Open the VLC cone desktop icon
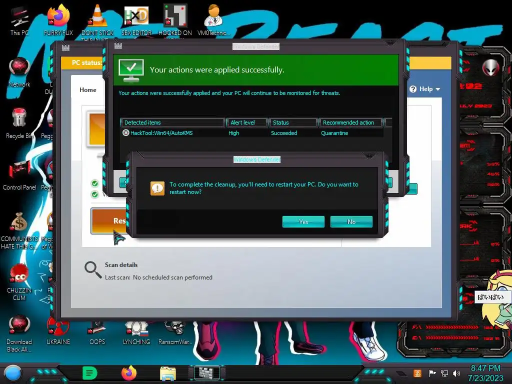 (x=97, y=20)
